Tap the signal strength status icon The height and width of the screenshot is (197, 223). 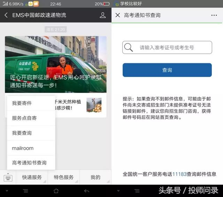(5, 4)
